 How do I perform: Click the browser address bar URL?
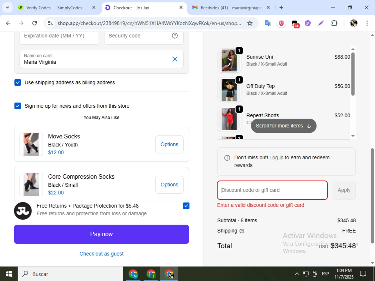[x=149, y=23]
